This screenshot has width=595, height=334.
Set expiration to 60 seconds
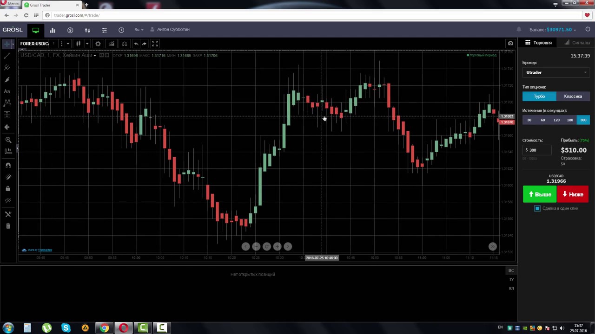(x=542, y=120)
